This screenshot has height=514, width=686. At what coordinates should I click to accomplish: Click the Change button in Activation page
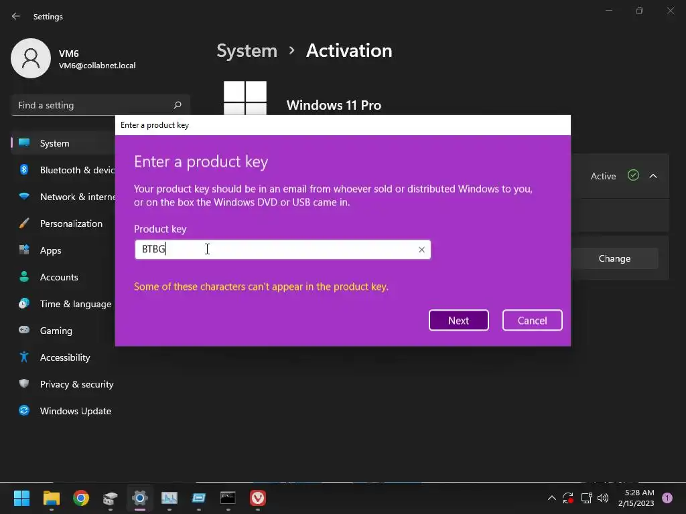[614, 258]
